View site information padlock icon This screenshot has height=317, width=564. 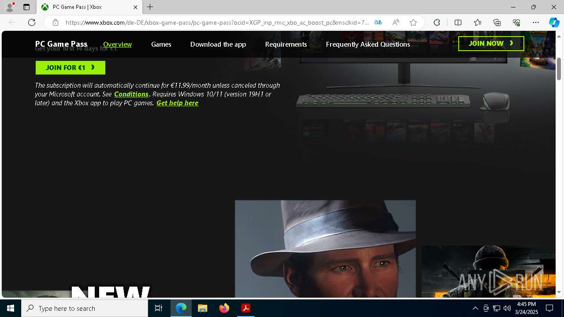(x=55, y=22)
